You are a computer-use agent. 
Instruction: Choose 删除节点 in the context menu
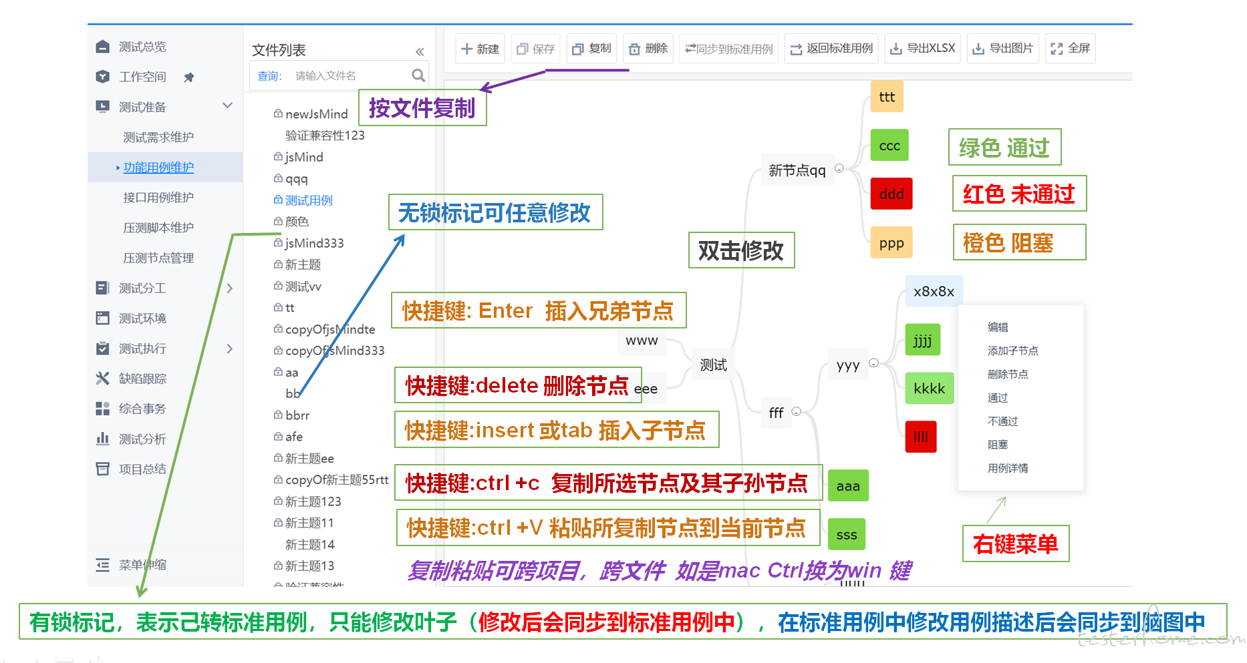(1008, 374)
